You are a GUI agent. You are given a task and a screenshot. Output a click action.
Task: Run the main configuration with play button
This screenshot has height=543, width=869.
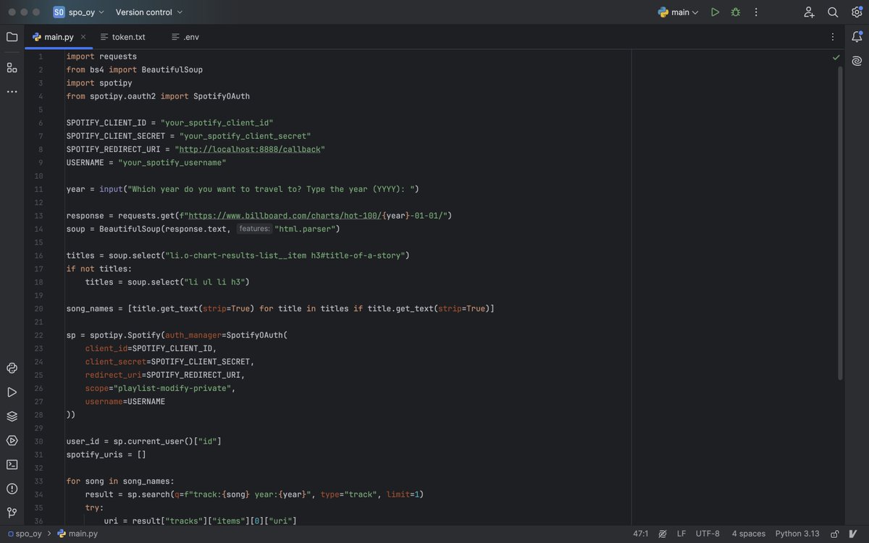[715, 12]
